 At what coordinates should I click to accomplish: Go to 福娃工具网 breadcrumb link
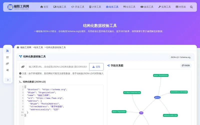tap(26, 47)
